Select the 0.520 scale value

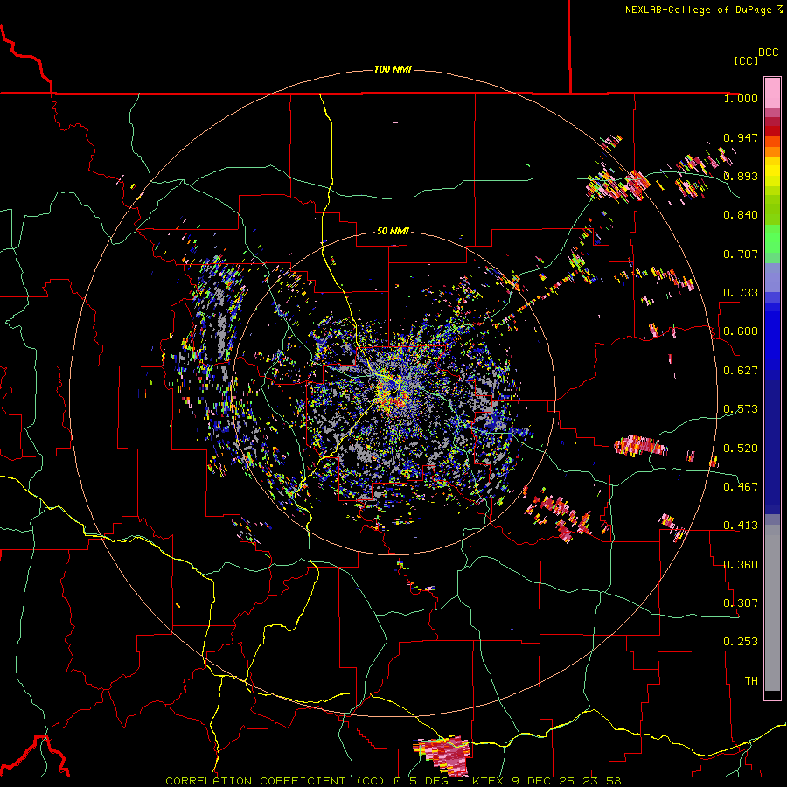[x=741, y=449]
